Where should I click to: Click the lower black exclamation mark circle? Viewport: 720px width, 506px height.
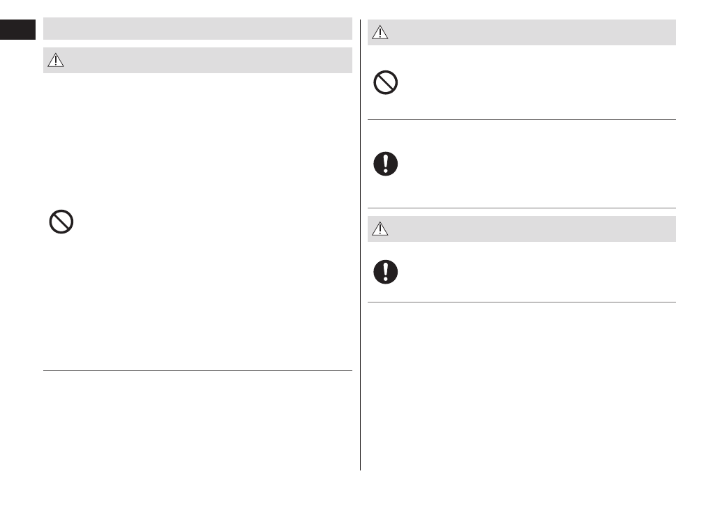[x=386, y=272]
